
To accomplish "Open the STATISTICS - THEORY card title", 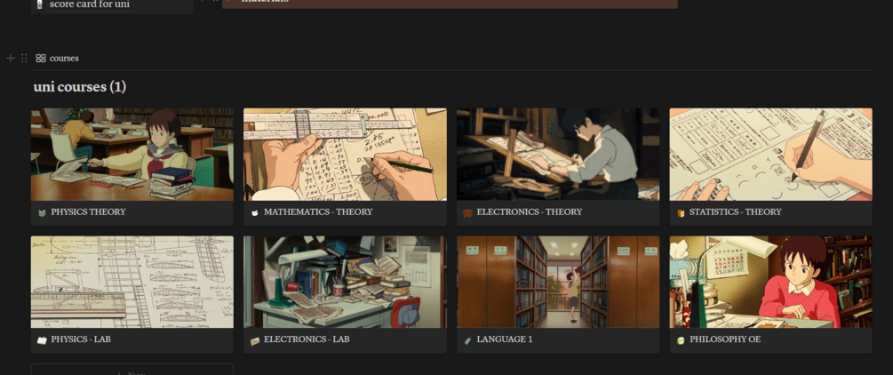I will [x=735, y=212].
